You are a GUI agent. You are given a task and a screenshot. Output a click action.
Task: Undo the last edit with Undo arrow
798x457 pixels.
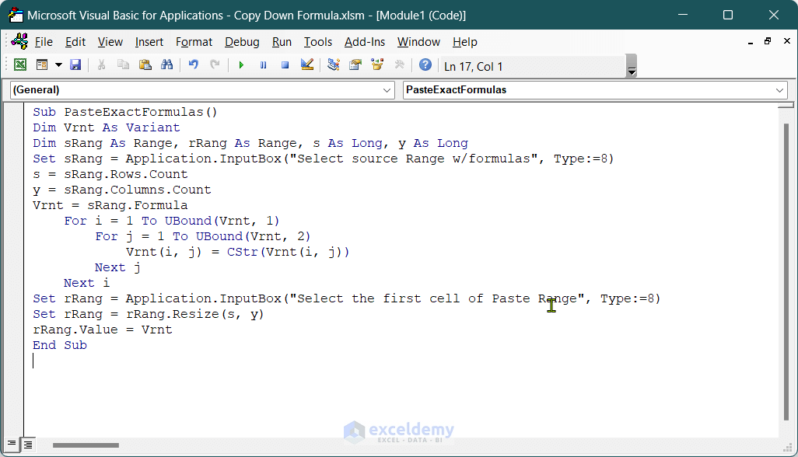(x=194, y=65)
